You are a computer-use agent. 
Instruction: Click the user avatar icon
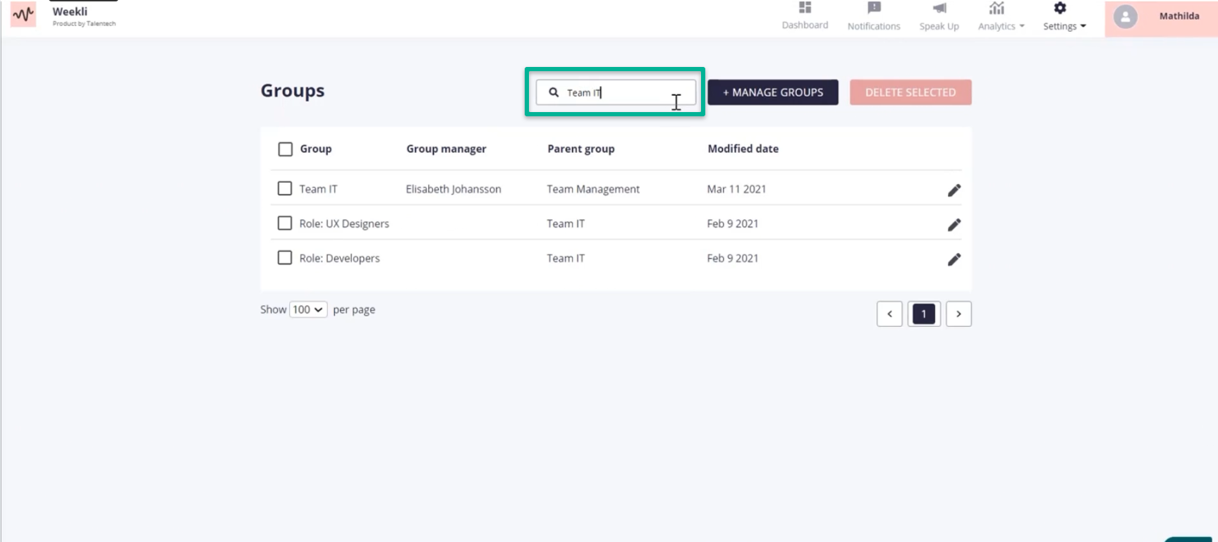[1126, 16]
